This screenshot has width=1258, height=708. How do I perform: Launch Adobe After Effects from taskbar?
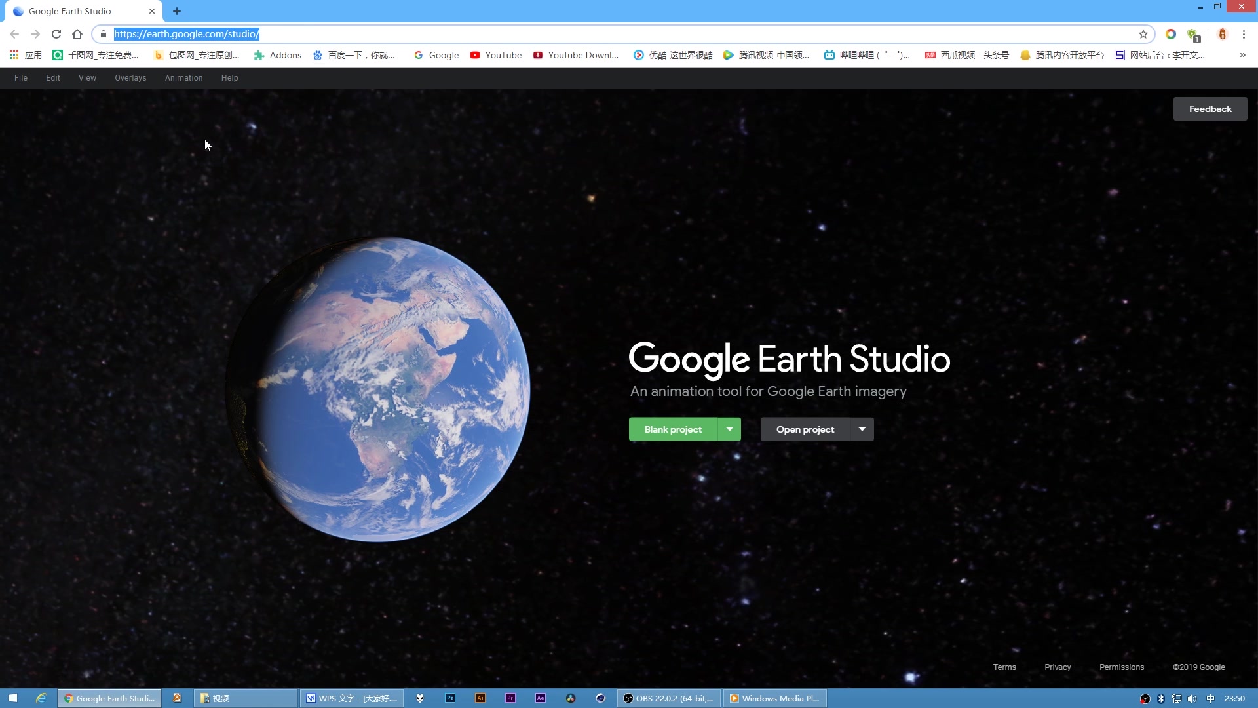tap(540, 698)
